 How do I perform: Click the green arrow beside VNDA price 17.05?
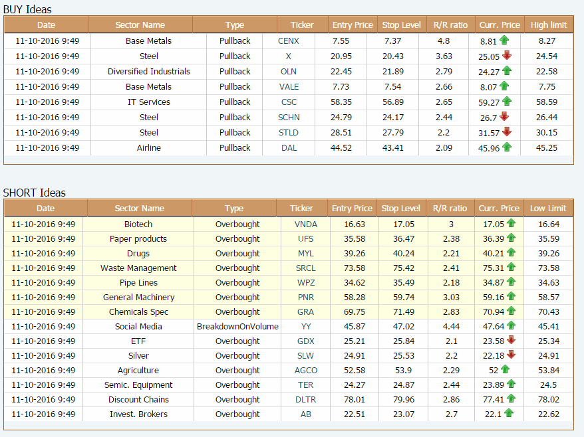coord(511,223)
